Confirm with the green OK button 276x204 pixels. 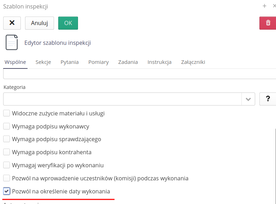point(68,23)
